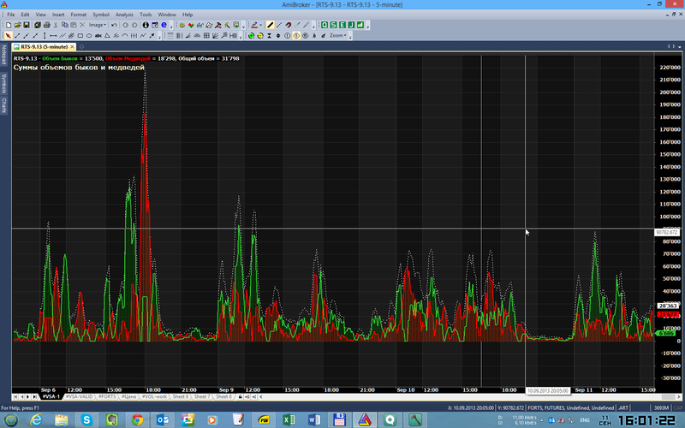The width and height of the screenshot is (685, 428).
Task: Select the thick black line style icon
Action: click(x=270, y=25)
